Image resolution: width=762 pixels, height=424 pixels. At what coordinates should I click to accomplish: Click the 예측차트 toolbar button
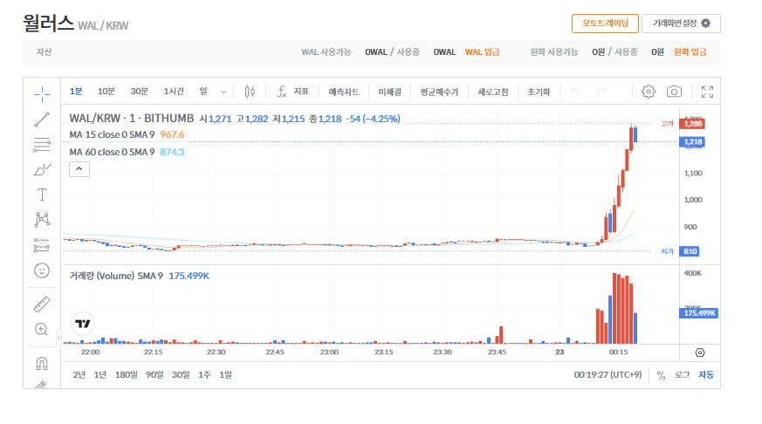pyautogui.click(x=344, y=92)
